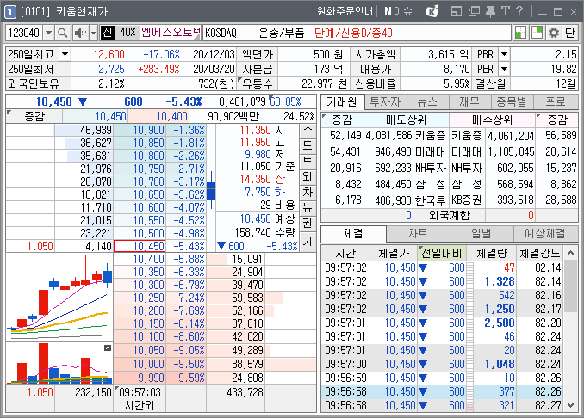
Task: Open the PER dropdown arrow
Action: coord(504,69)
